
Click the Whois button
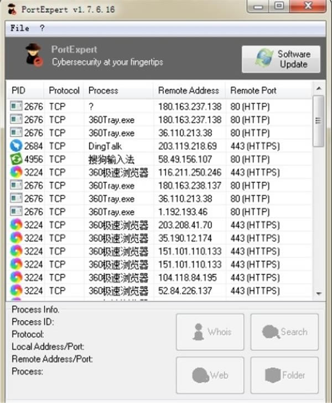pyautogui.click(x=210, y=332)
